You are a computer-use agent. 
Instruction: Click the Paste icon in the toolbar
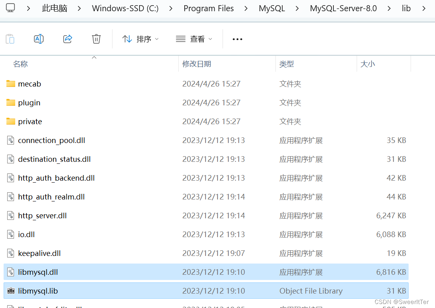coord(10,39)
